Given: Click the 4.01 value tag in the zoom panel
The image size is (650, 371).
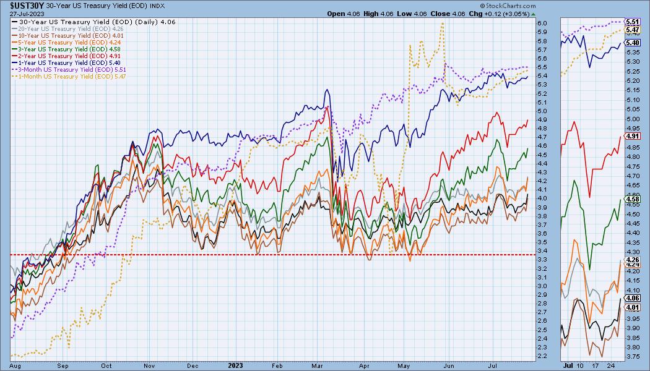Looking at the screenshot, I should (x=633, y=307).
